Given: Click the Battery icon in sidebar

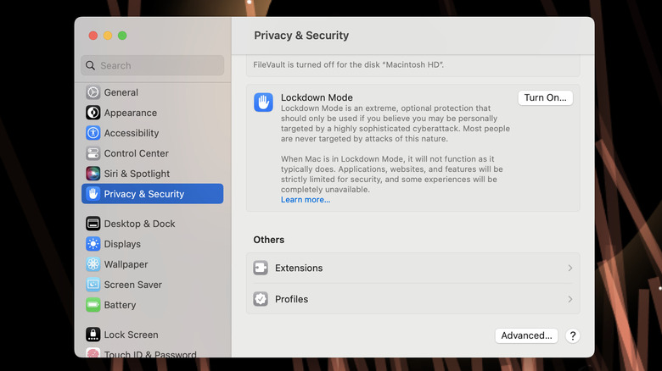Looking at the screenshot, I should [93, 305].
